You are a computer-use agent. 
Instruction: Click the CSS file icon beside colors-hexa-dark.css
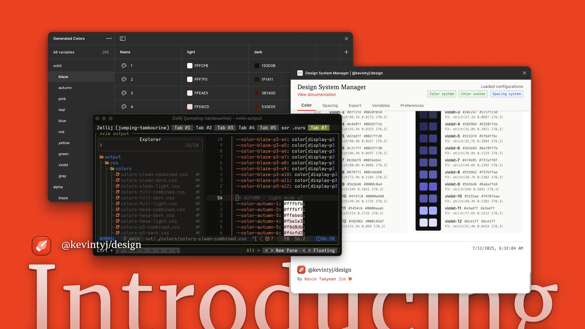pyautogui.click(x=118, y=215)
